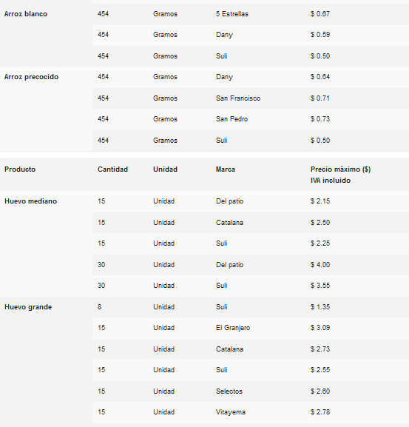Viewport: 409px width, 427px height.
Task: Click the Precio máximo ($) IVA incluido header
Action: click(x=340, y=175)
